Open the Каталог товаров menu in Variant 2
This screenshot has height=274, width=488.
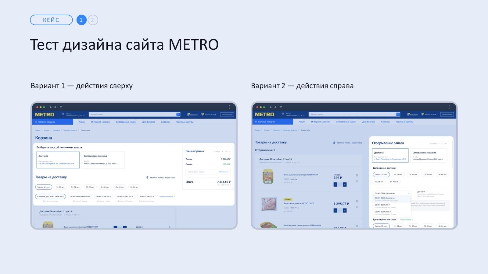coord(273,122)
